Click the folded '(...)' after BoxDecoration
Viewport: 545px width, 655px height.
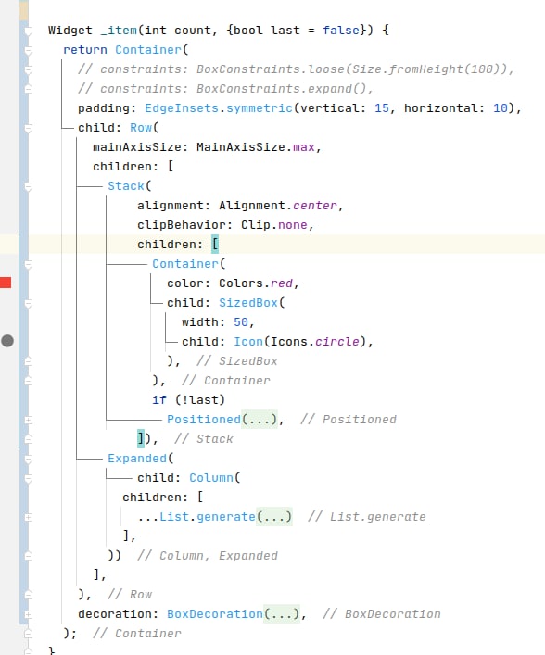(x=281, y=614)
